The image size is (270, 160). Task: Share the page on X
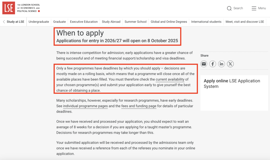tap(230, 64)
